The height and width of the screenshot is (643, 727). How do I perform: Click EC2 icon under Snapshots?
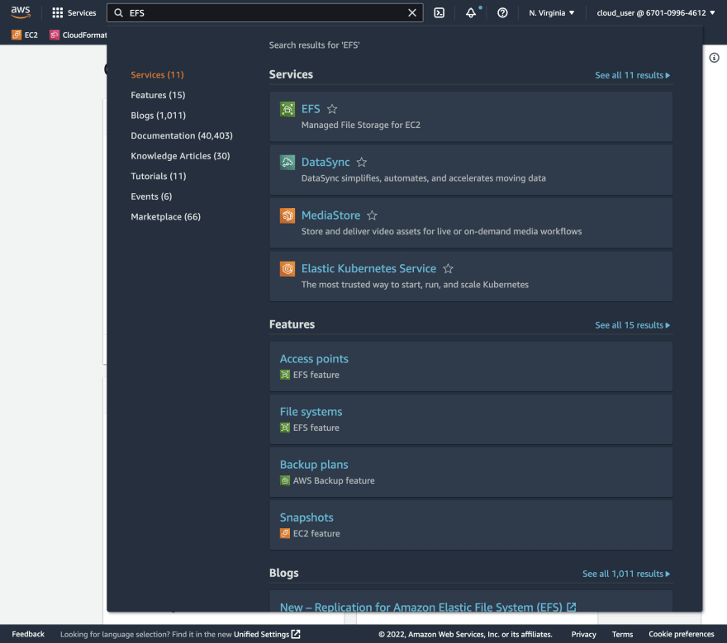tap(285, 533)
